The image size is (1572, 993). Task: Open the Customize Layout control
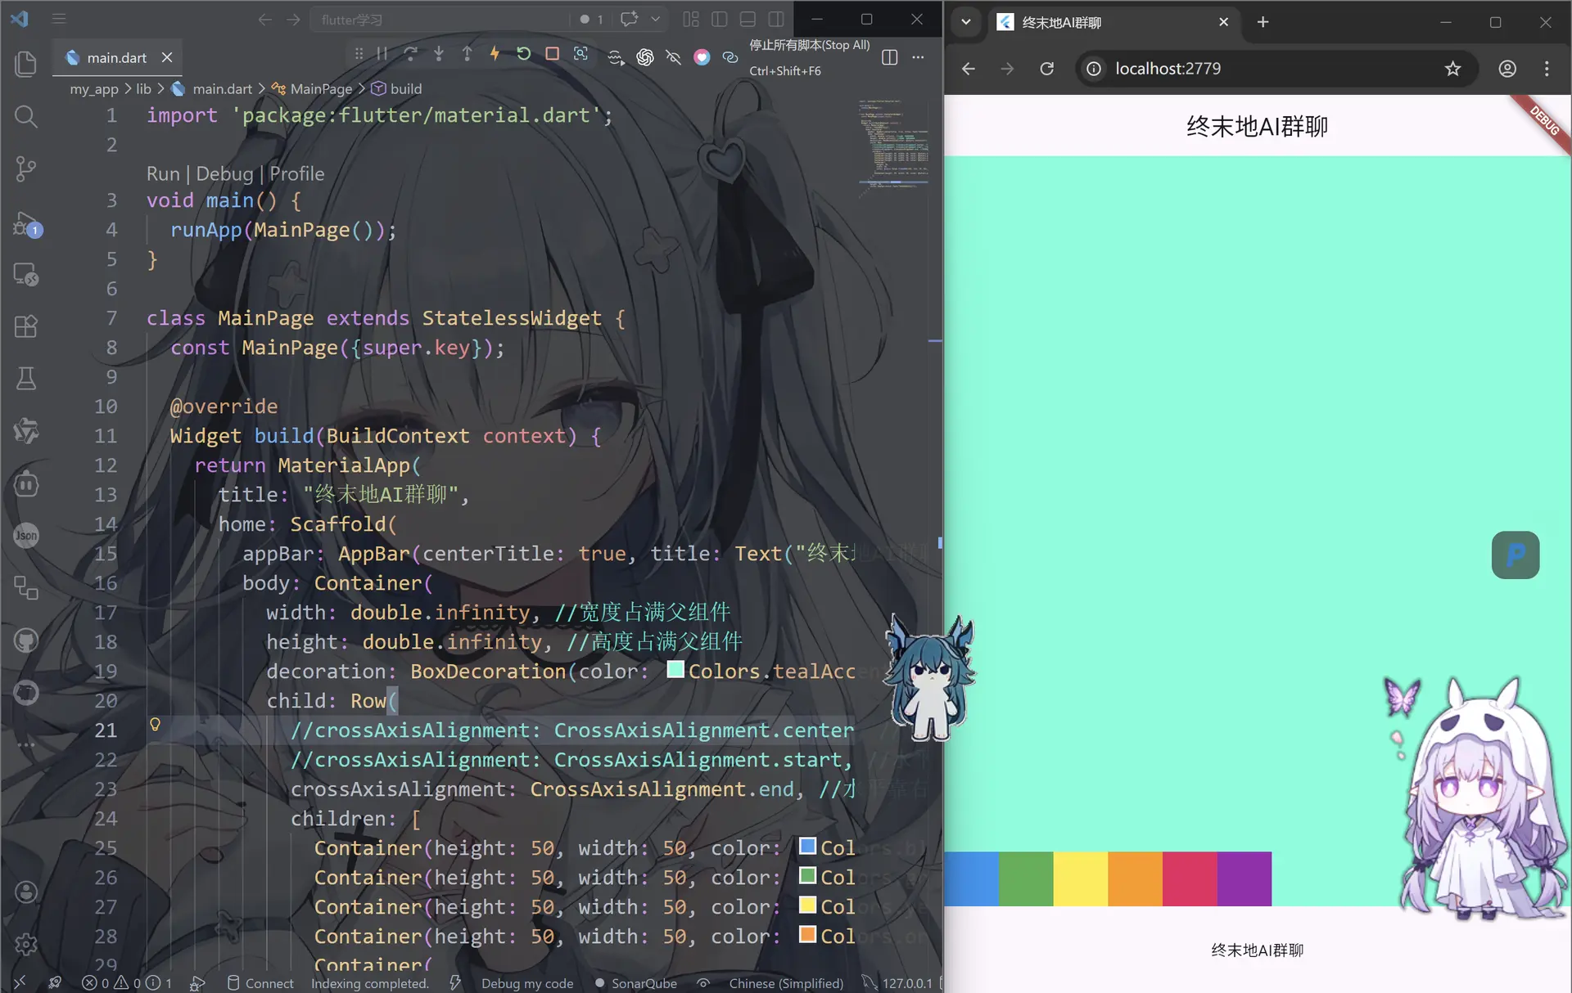(x=691, y=19)
